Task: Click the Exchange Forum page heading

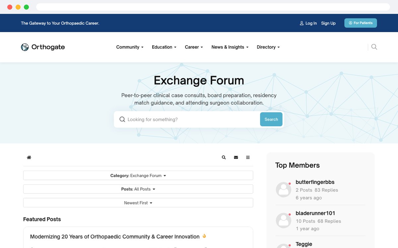Action: pos(199,80)
